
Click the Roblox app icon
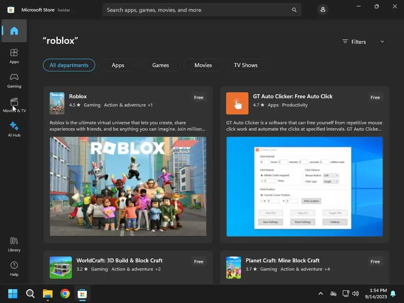coord(57,103)
